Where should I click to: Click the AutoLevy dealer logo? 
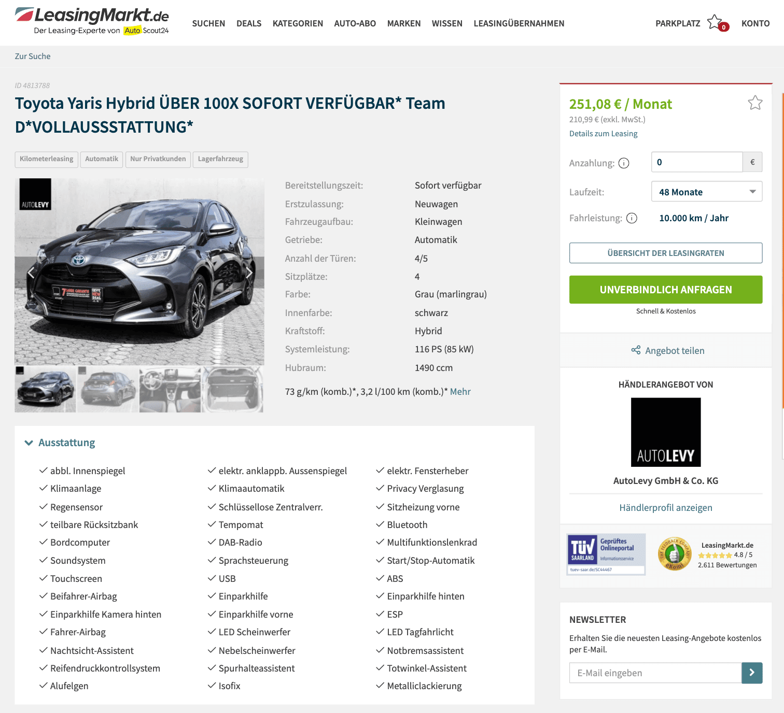click(666, 432)
